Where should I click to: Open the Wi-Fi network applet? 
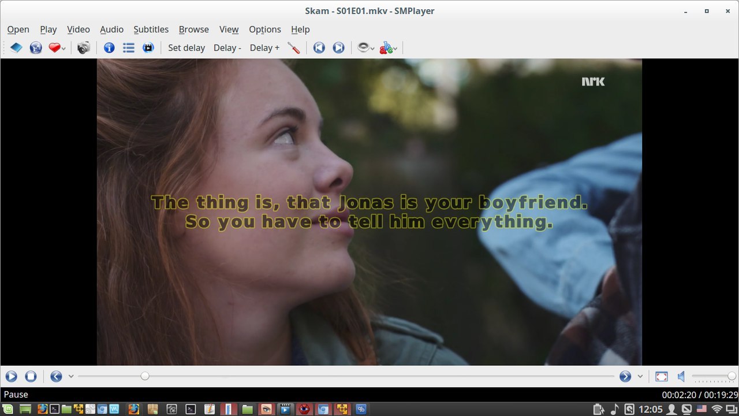(717, 409)
